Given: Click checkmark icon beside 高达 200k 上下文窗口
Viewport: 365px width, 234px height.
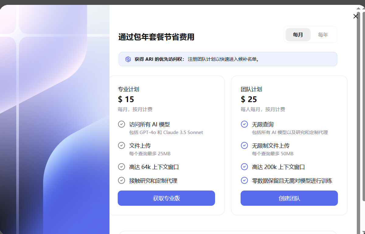Looking at the screenshot, I should coord(244,167).
